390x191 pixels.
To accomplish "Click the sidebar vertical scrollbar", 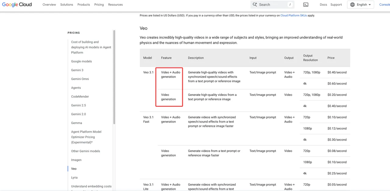I will tap(114, 77).
